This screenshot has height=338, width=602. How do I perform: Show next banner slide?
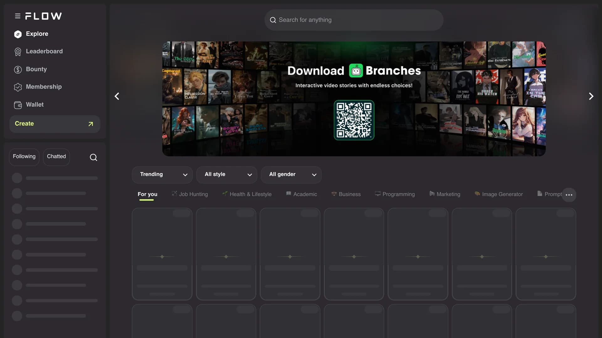[x=591, y=96]
